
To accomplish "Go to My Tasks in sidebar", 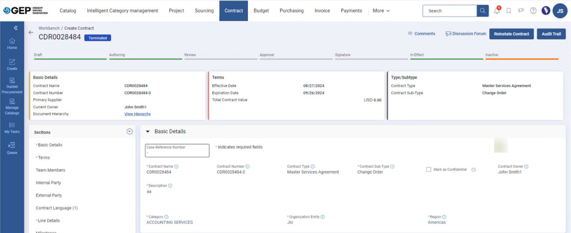I will point(12,128).
